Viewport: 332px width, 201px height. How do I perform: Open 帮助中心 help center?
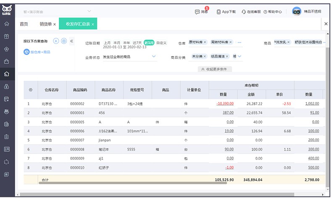[x=273, y=12]
